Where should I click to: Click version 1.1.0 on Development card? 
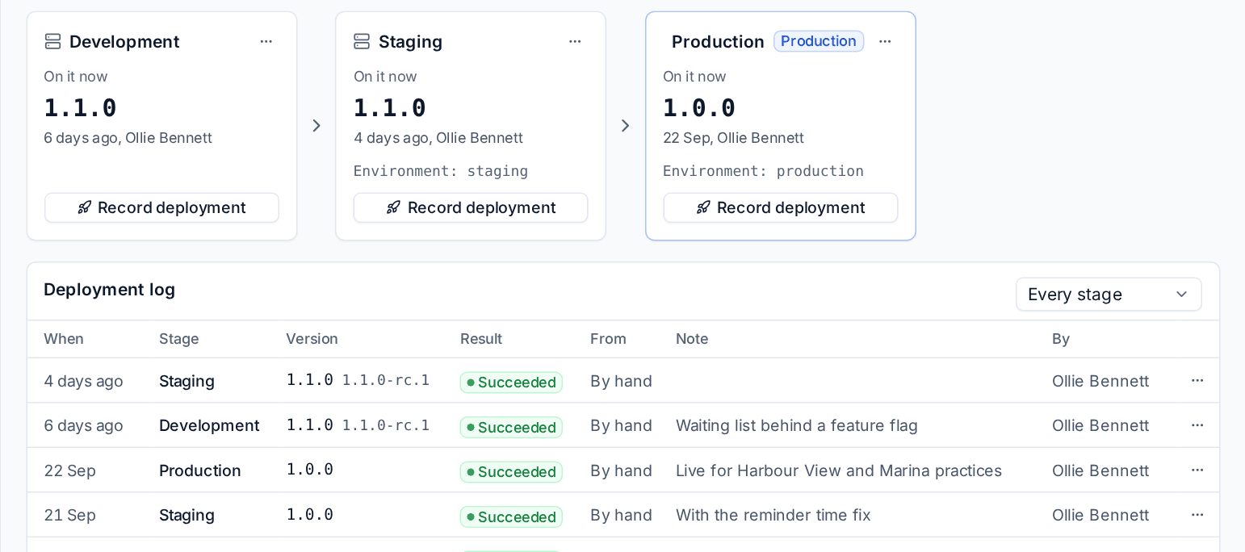point(80,107)
